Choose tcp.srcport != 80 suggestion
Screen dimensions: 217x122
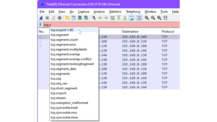pos(62,30)
